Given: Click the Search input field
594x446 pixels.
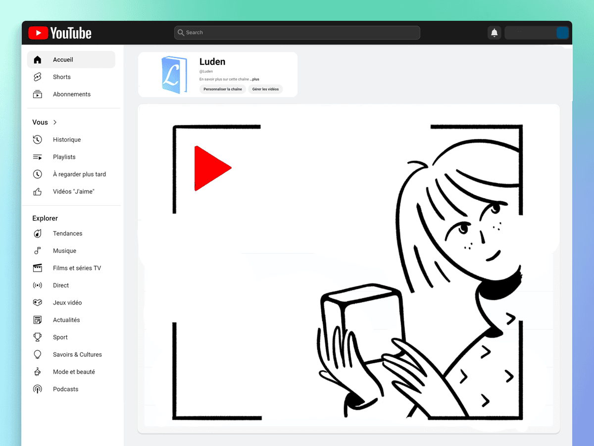Looking at the screenshot, I should 297,33.
